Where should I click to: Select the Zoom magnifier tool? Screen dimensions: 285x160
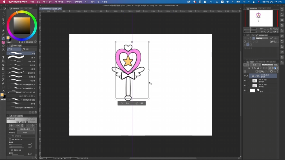[x=3, y=12]
